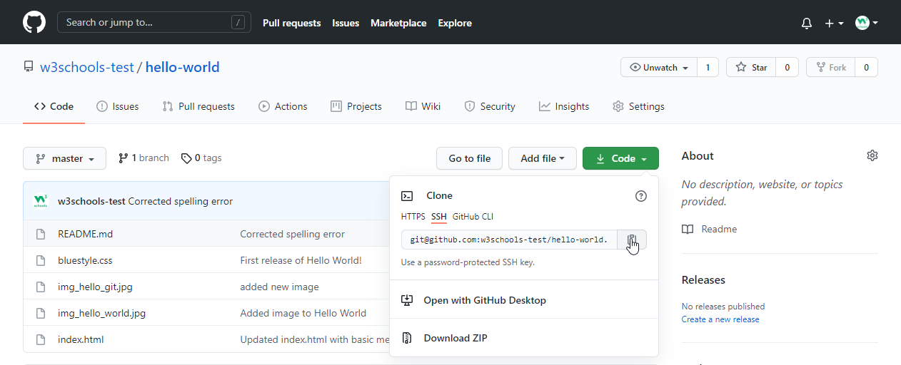Open the README.md file
Screen dimensions: 901x365
[85, 234]
